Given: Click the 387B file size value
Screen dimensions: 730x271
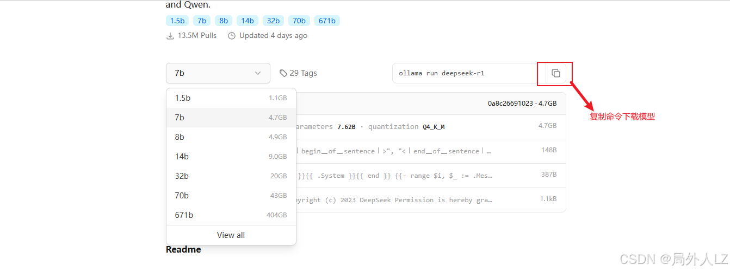Looking at the screenshot, I should coord(548,175).
